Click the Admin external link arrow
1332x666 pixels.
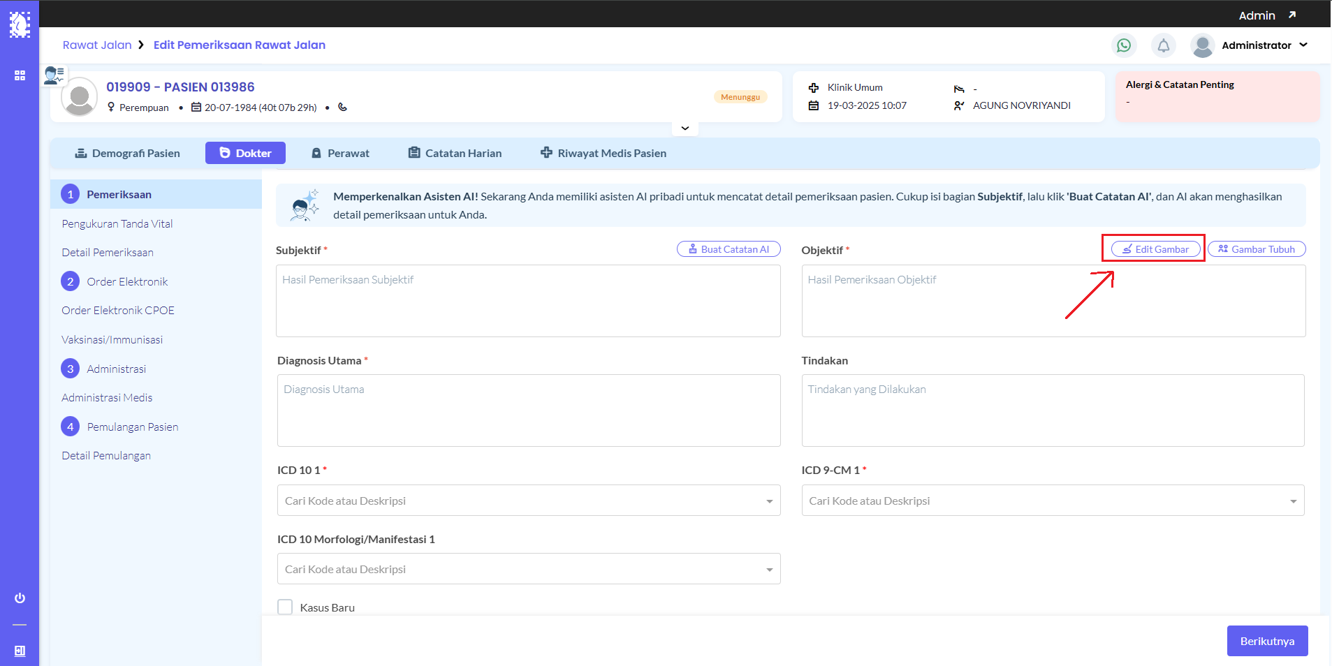point(1292,15)
